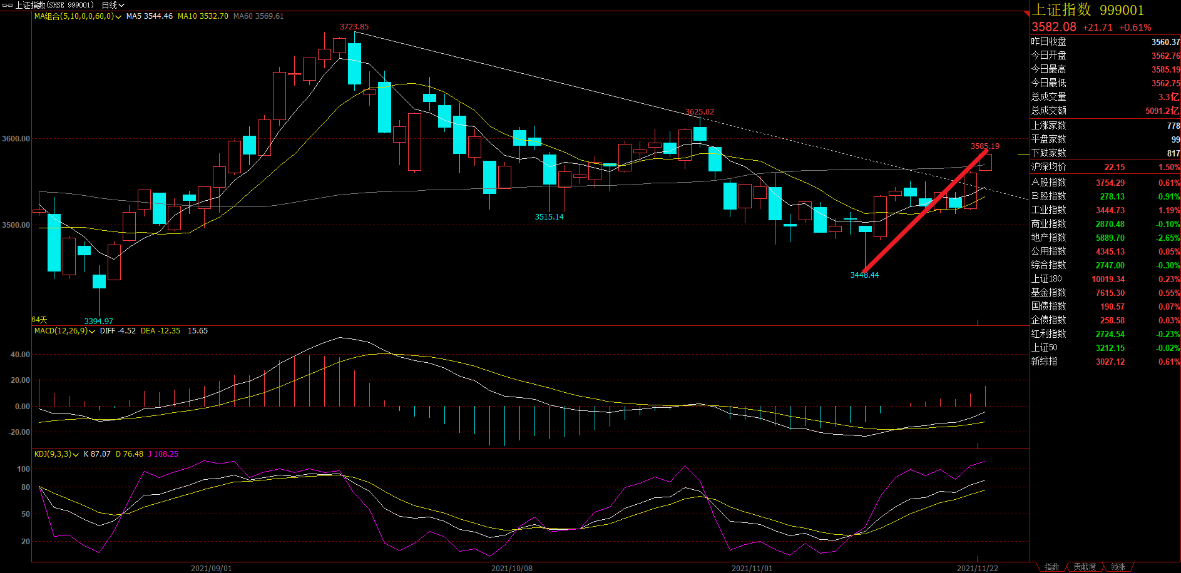1181x573 pixels.
Task: Open the 领涨 tab
Action: coord(1118,567)
